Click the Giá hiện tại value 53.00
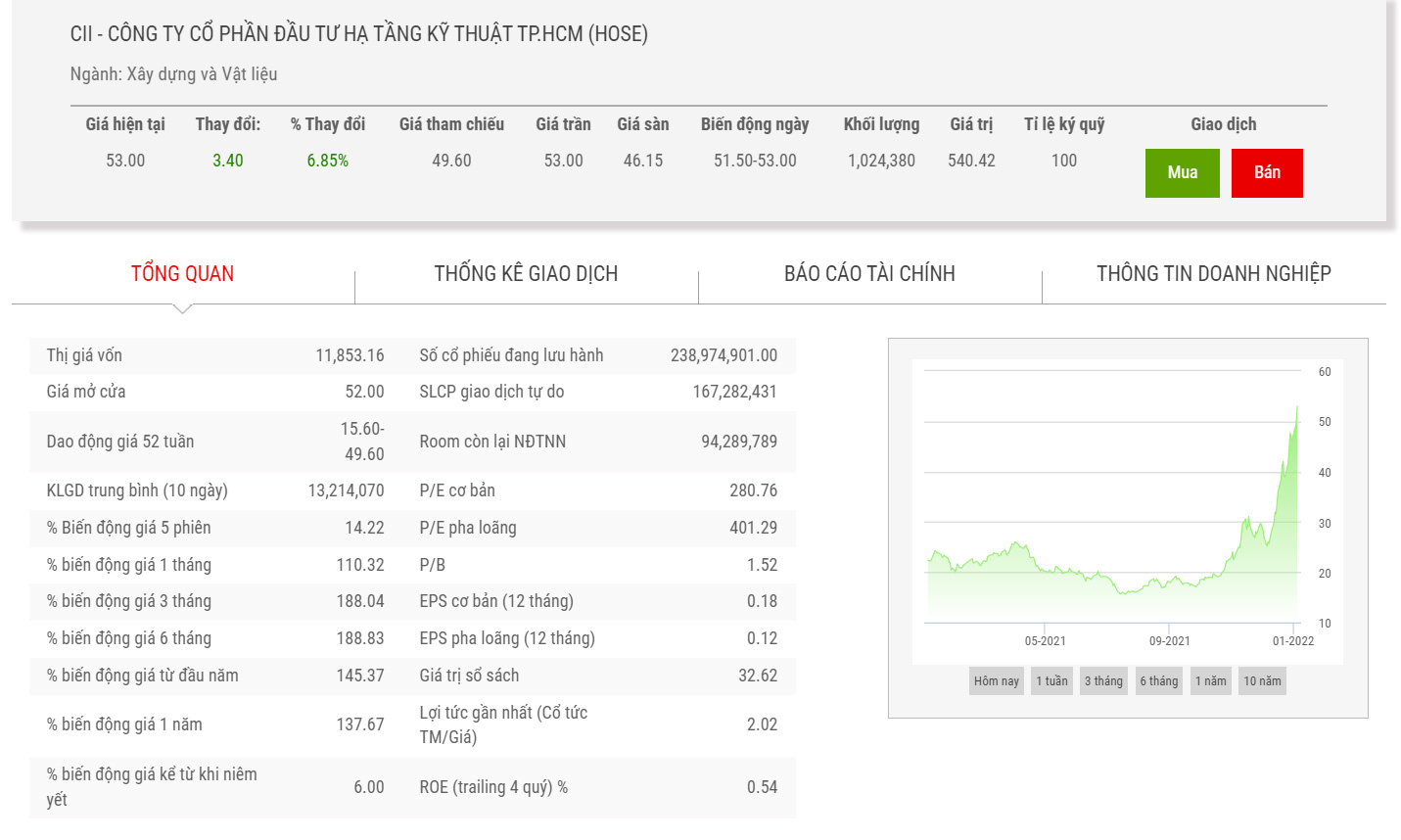The height and width of the screenshot is (840, 1401). click(x=125, y=161)
